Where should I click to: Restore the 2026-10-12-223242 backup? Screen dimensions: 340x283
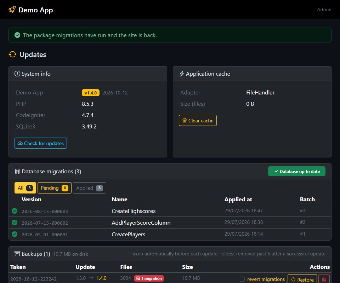click(302, 279)
